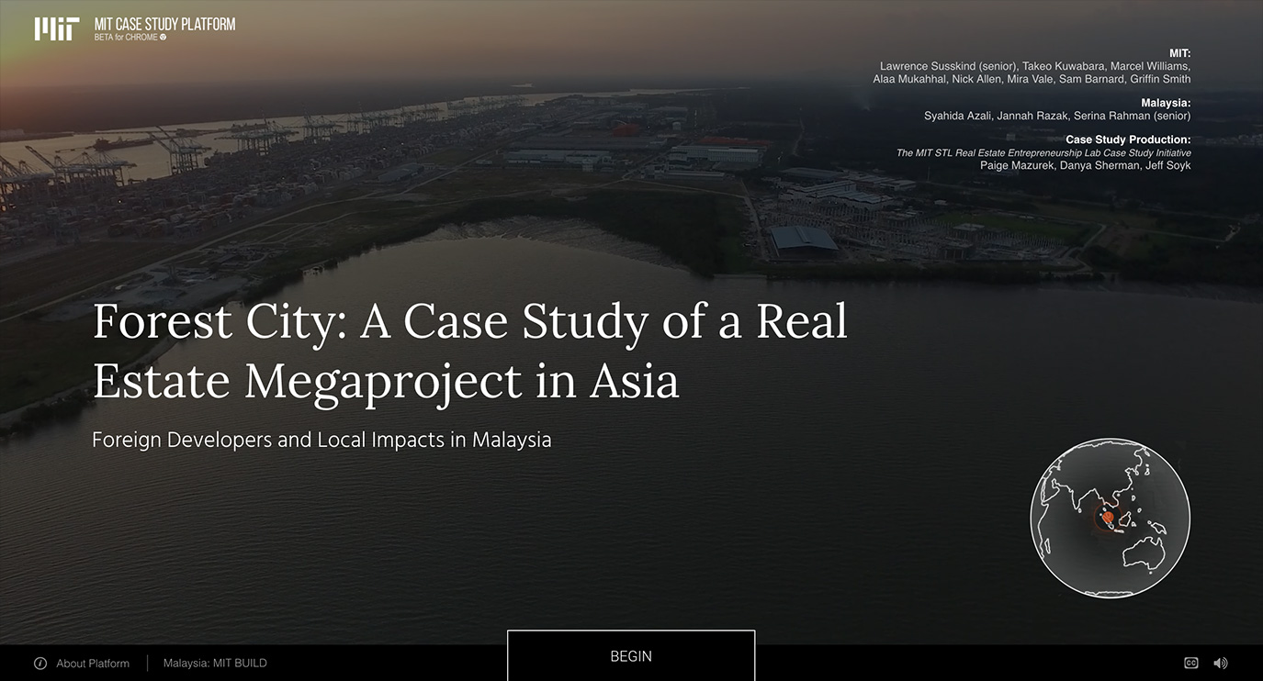Click the credits line starting 'Paige Mazurek'
This screenshot has height=681, width=1263.
pyautogui.click(x=1086, y=165)
